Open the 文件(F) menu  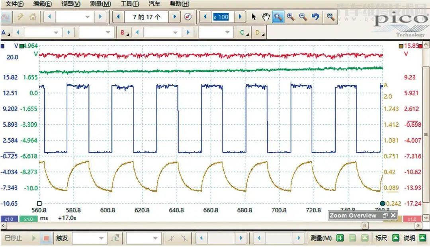[x=15, y=4]
